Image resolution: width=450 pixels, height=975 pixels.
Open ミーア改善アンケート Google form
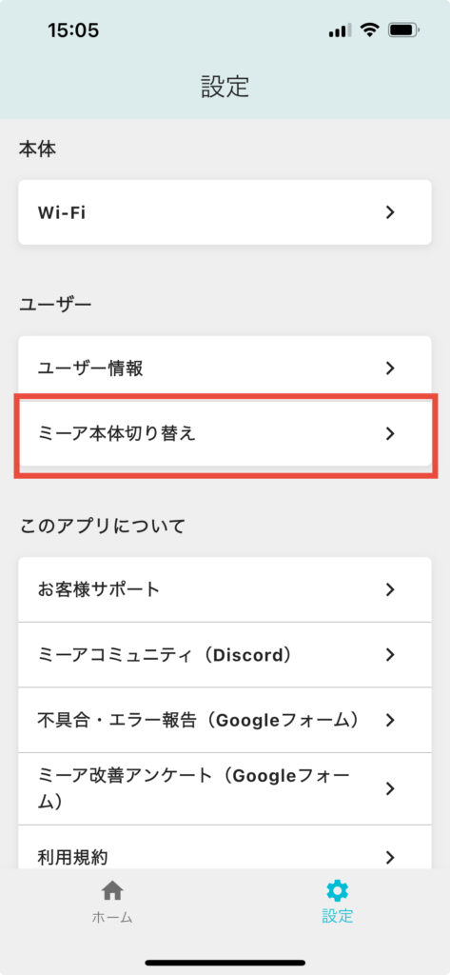click(225, 789)
